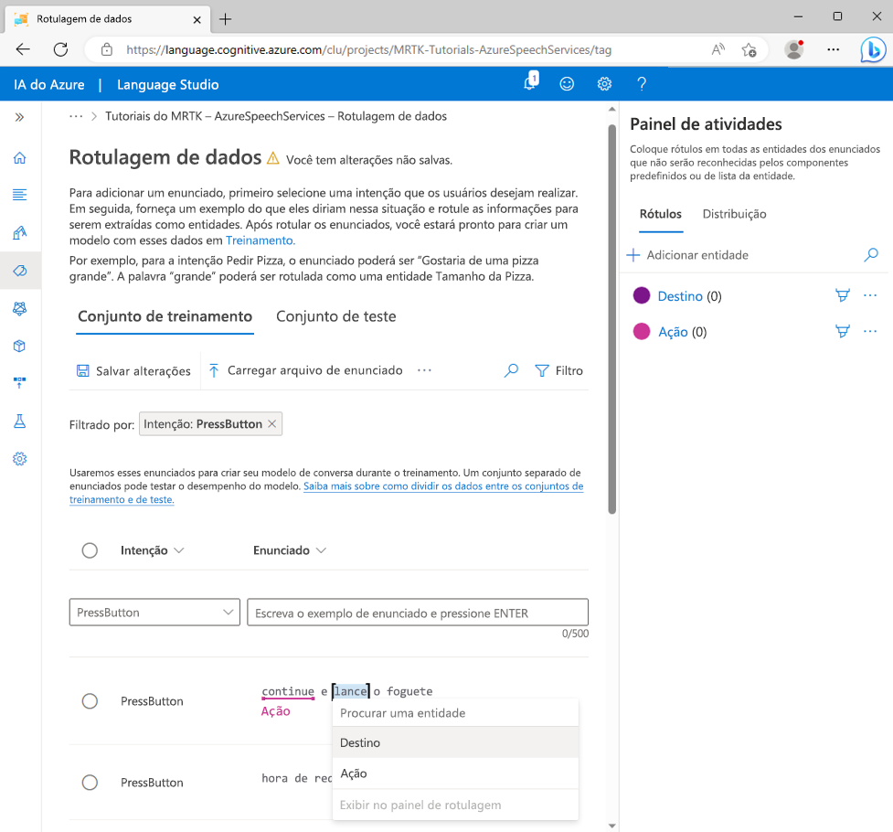Focus 'Procurar uma entidade' search field
This screenshot has height=832, width=893.
pyautogui.click(x=455, y=713)
